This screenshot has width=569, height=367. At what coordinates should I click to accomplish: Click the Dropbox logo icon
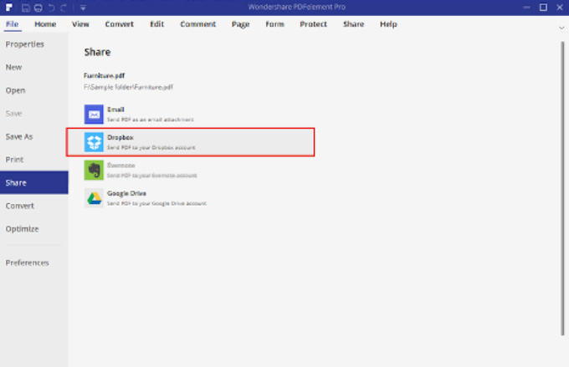[x=94, y=142]
